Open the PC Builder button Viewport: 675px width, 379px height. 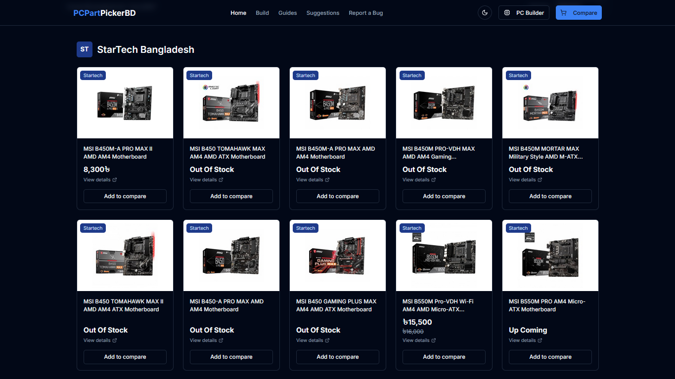point(524,13)
